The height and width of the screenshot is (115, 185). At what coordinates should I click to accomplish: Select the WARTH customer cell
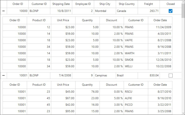click(x=136, y=53)
